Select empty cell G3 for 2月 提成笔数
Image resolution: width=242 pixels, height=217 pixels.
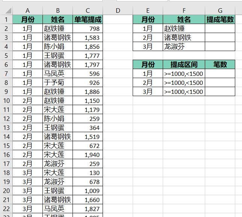[220, 38]
